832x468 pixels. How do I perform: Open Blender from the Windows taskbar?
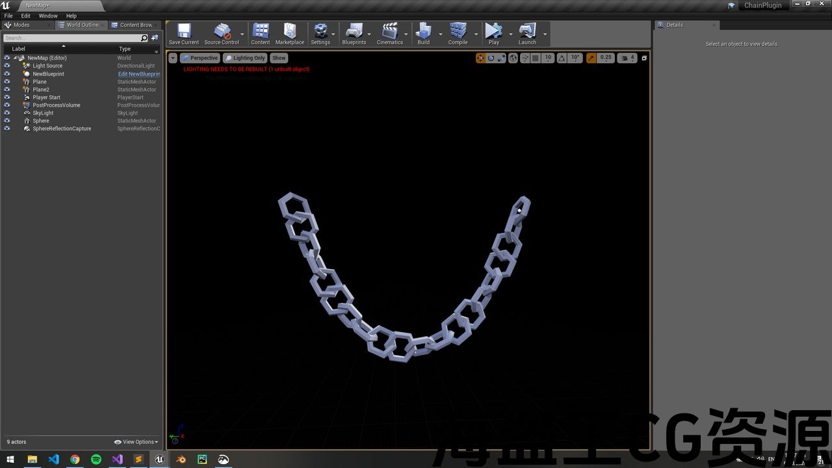(181, 459)
